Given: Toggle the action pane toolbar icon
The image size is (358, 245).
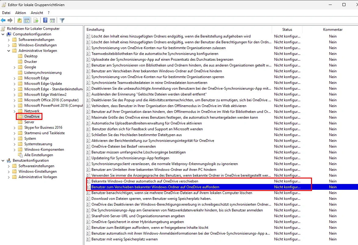Looking at the screenshot, I should click(x=52, y=20).
